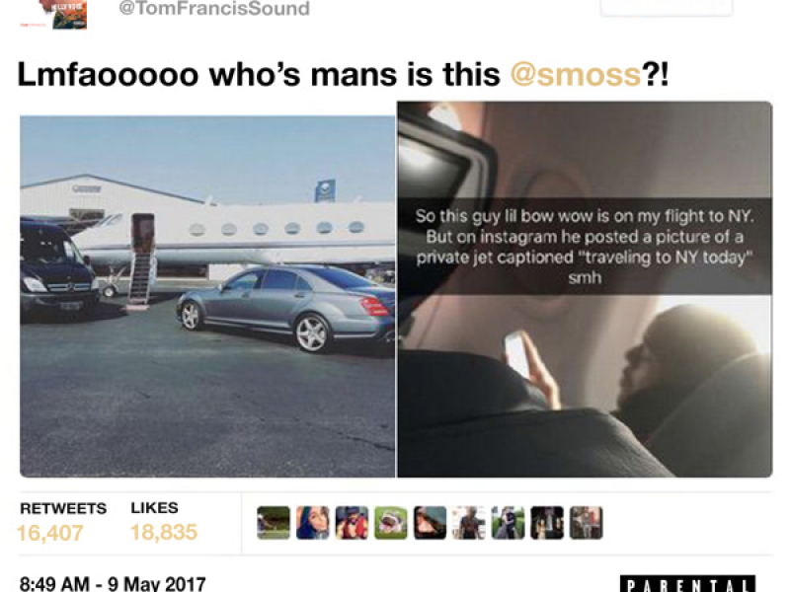Open the dark green field liker avatar
The image size is (790, 592).
[274, 523]
